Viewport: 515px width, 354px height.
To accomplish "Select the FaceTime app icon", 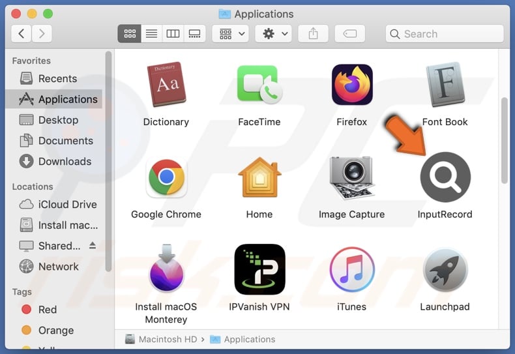I will (259, 84).
